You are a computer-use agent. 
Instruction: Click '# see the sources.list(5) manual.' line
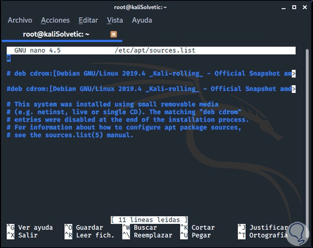click(x=70, y=135)
